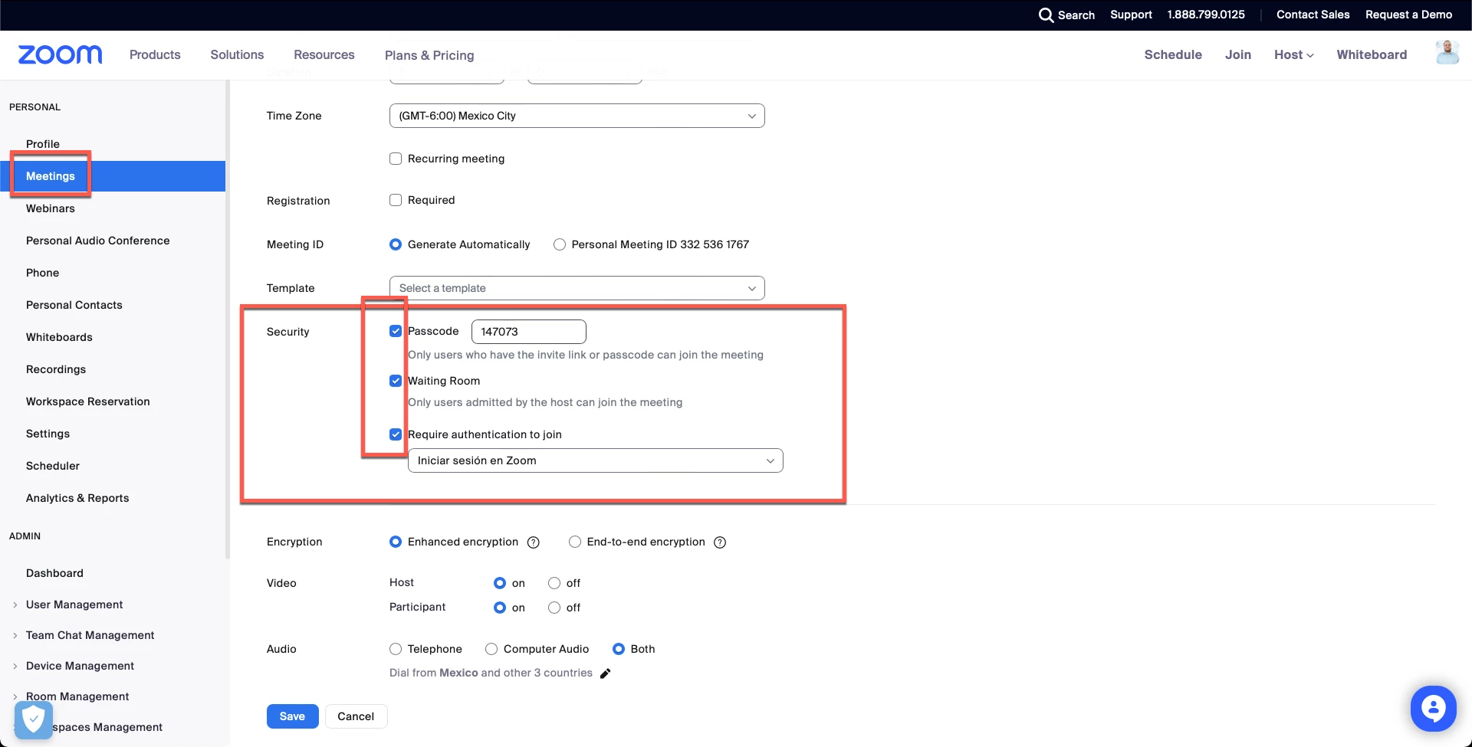Check the Registration Required checkbox
This screenshot has height=747, width=1472.
point(396,200)
